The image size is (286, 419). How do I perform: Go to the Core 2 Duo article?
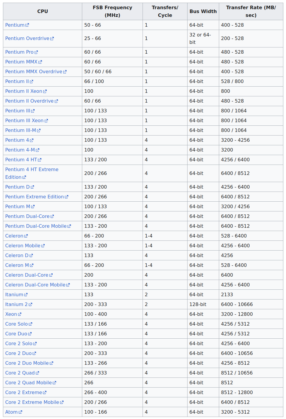tap(18, 353)
